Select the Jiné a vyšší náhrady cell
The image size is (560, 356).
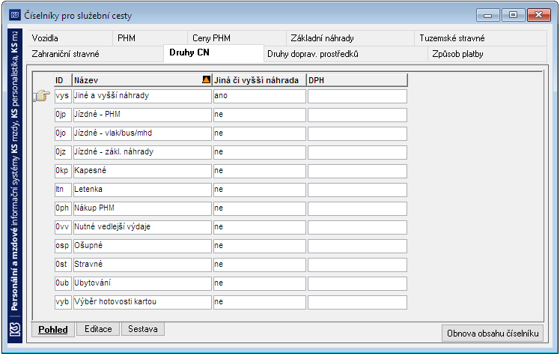tap(142, 96)
